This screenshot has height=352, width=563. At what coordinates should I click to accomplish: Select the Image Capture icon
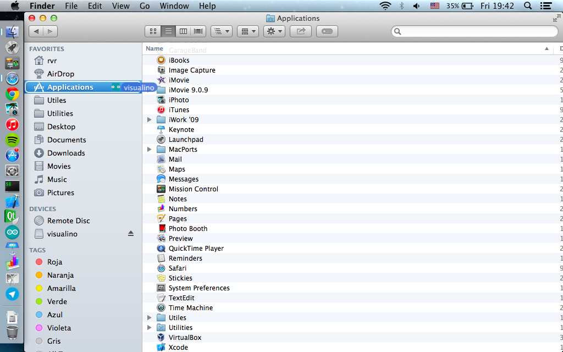pyautogui.click(x=161, y=70)
